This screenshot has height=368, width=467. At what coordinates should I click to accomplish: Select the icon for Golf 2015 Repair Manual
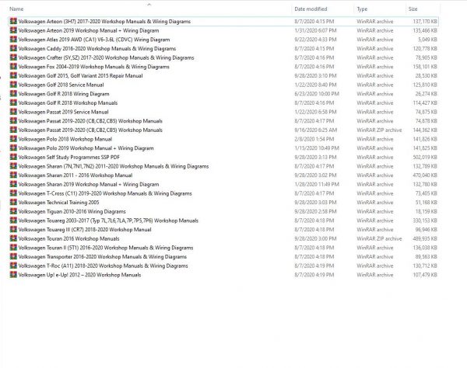click(x=13, y=75)
